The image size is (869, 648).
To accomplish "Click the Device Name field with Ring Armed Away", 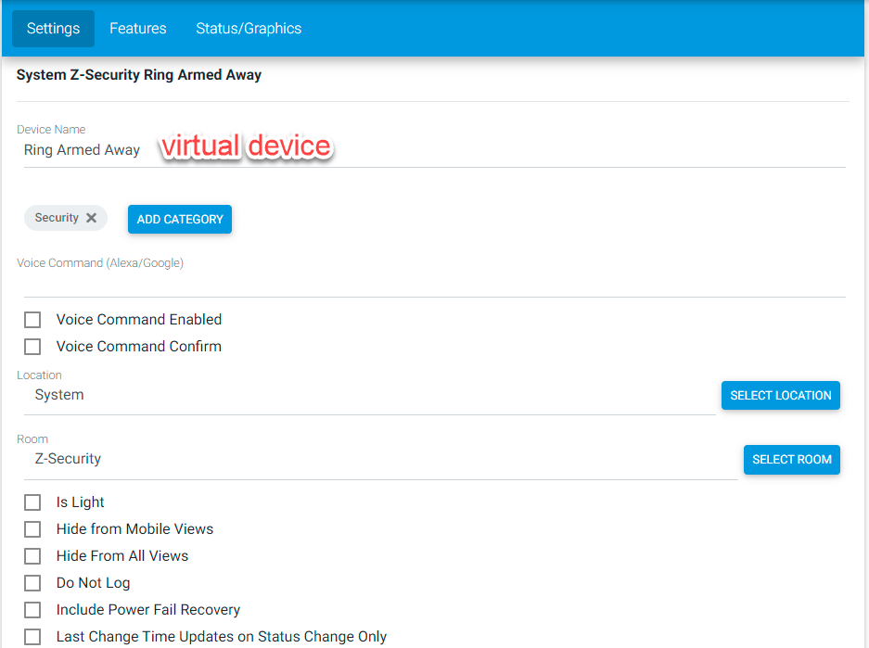I will click(x=434, y=150).
